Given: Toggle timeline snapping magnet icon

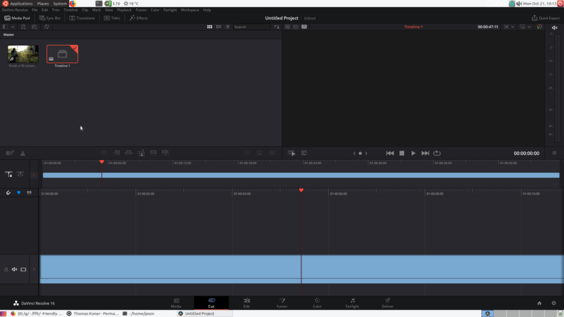Looking at the screenshot, I should click(x=8, y=193).
